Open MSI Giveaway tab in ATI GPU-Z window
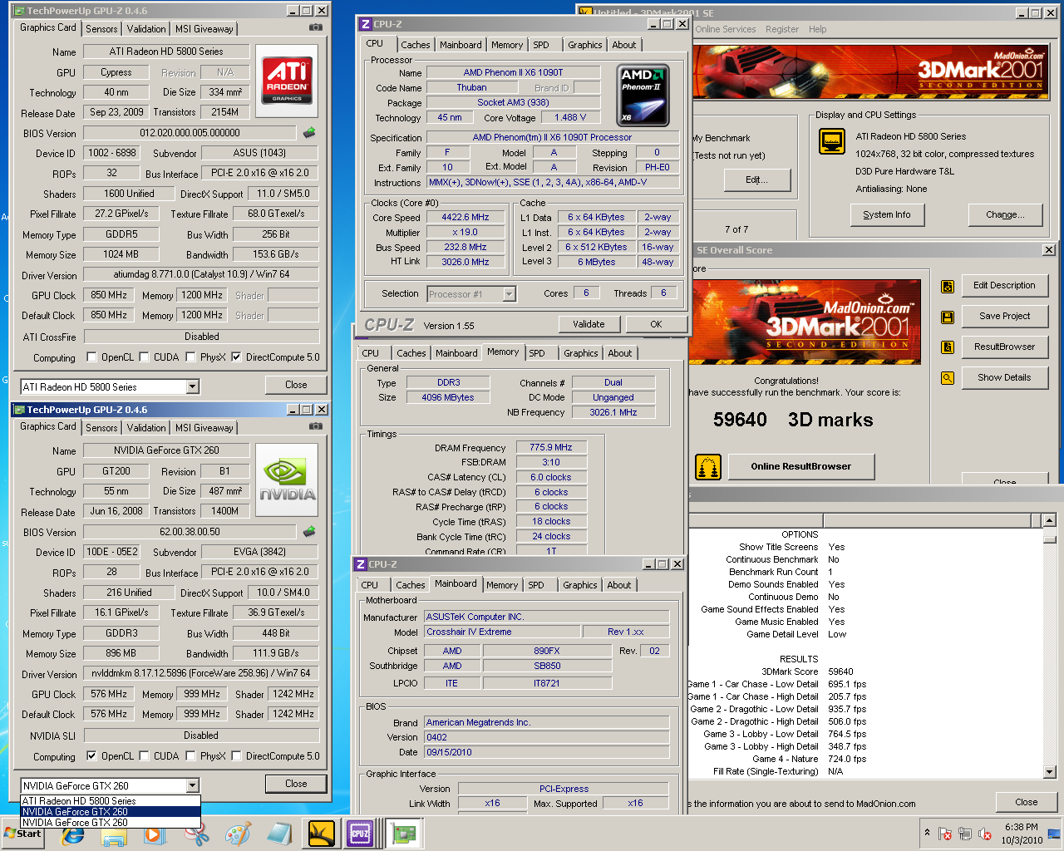Viewport: 1064px width, 851px height. pos(204,29)
